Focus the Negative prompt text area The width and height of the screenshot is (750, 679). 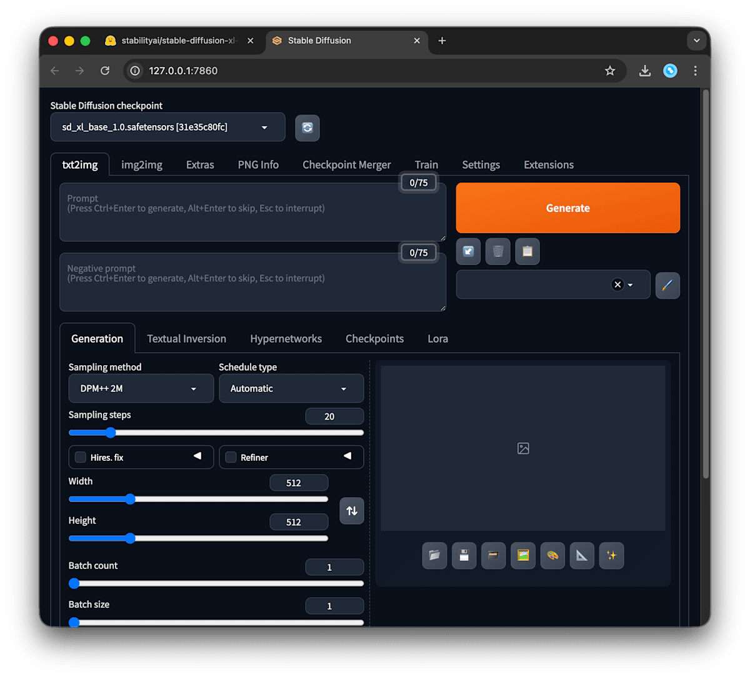[x=252, y=282]
